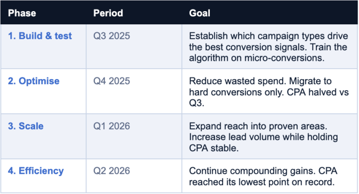Click the words 'Increase lead volume while holding'
Screen dimensions: 359x194
click(x=264, y=137)
